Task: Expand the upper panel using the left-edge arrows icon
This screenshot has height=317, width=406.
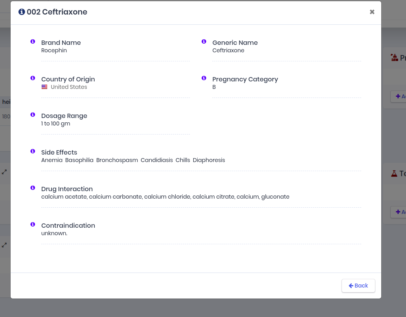Action: 4,172
